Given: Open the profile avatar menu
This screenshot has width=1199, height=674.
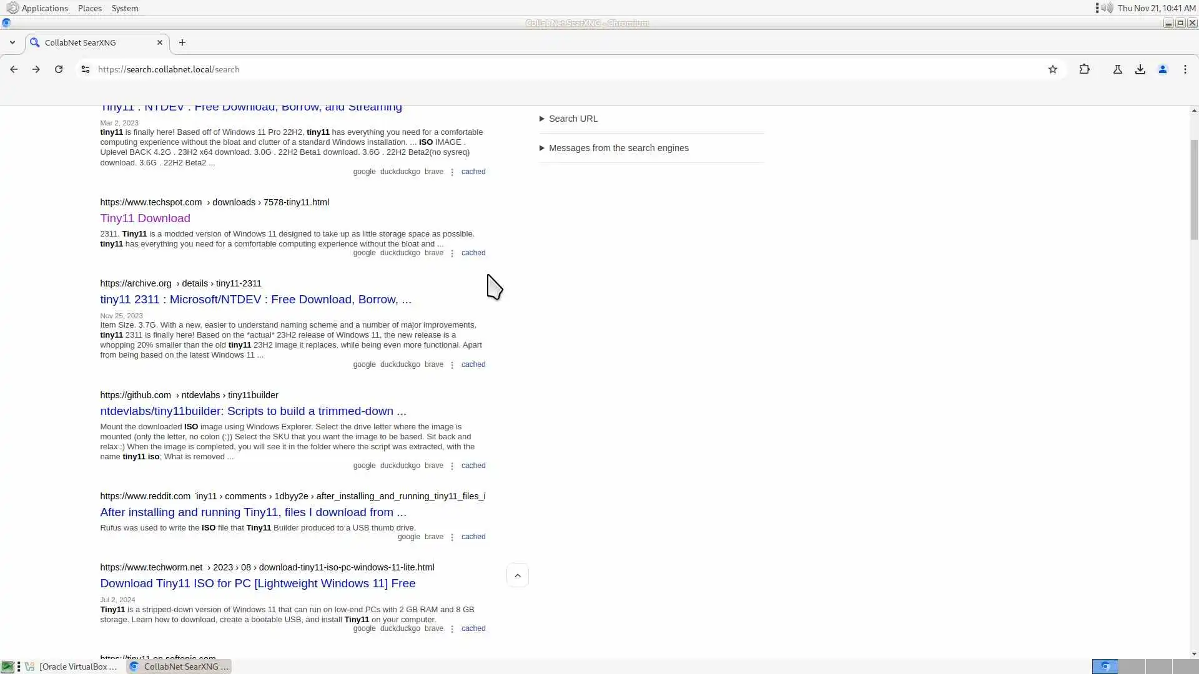Looking at the screenshot, I should coord(1163,69).
